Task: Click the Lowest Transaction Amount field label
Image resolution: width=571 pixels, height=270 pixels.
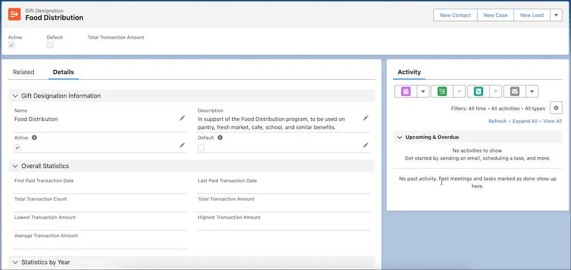Action: (45, 217)
